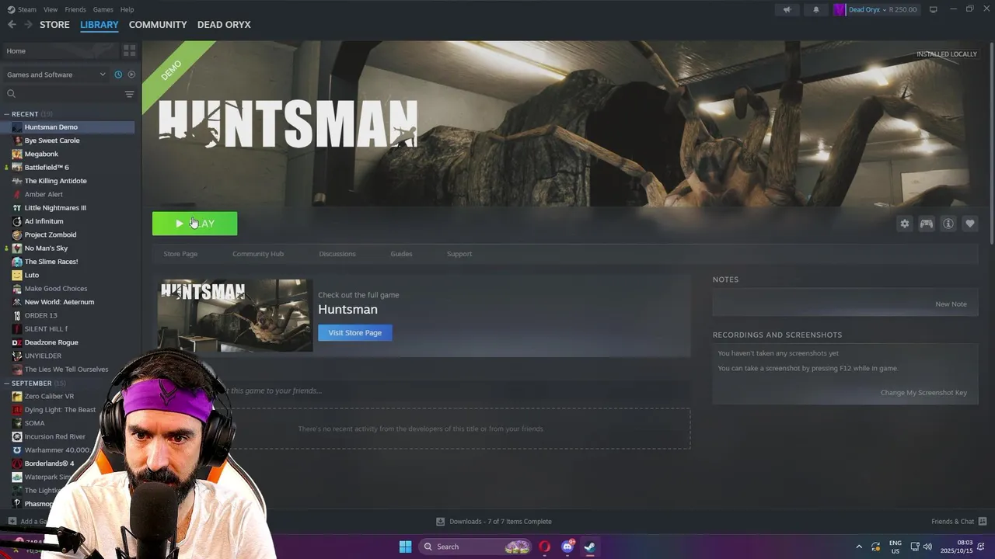The height and width of the screenshot is (559, 995).
Task: Open the Windows Start button
Action: (x=405, y=547)
